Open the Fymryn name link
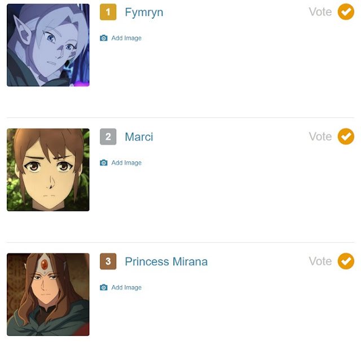The height and width of the screenshot is (342, 361). [144, 12]
